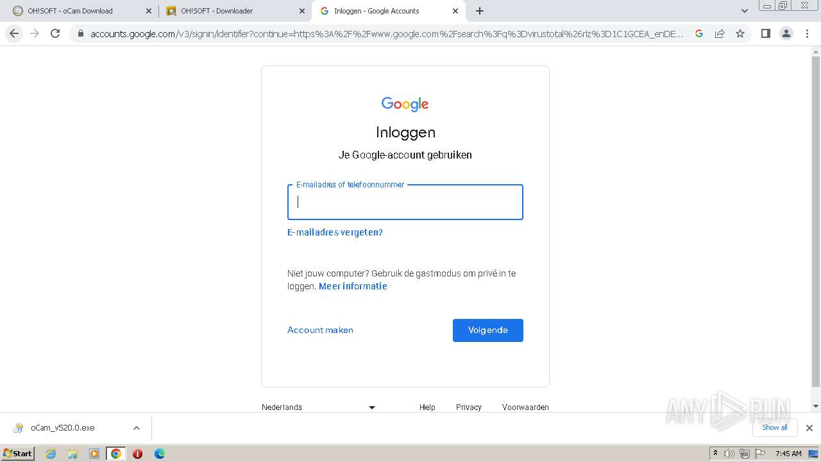Go back to the previous page

click(x=14, y=34)
